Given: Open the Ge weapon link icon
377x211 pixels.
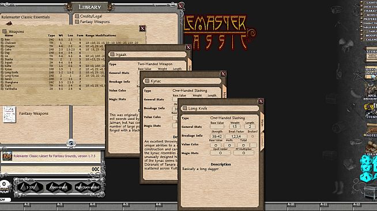Looking at the screenshot, I should point(2,56).
